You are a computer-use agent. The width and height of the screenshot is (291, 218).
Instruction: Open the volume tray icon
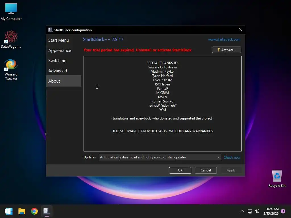tap(257, 211)
